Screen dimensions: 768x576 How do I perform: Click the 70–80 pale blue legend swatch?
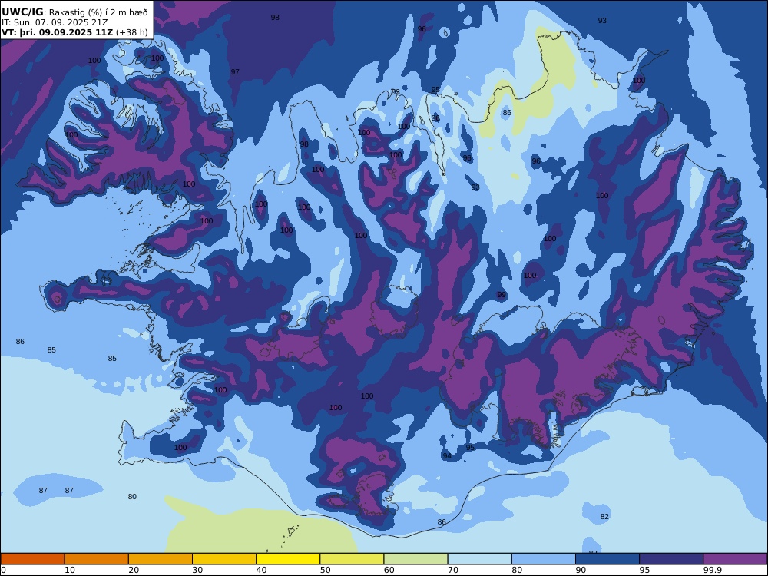click(x=480, y=559)
